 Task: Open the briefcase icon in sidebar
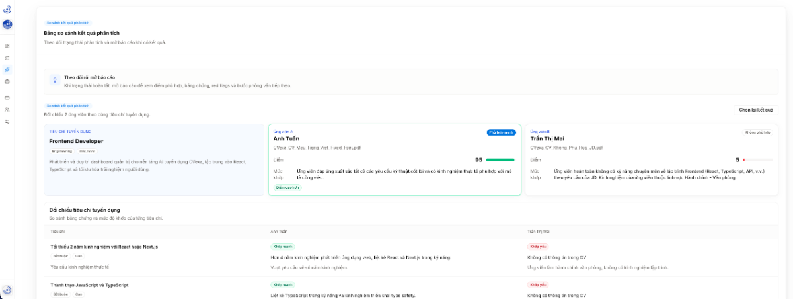(7, 81)
